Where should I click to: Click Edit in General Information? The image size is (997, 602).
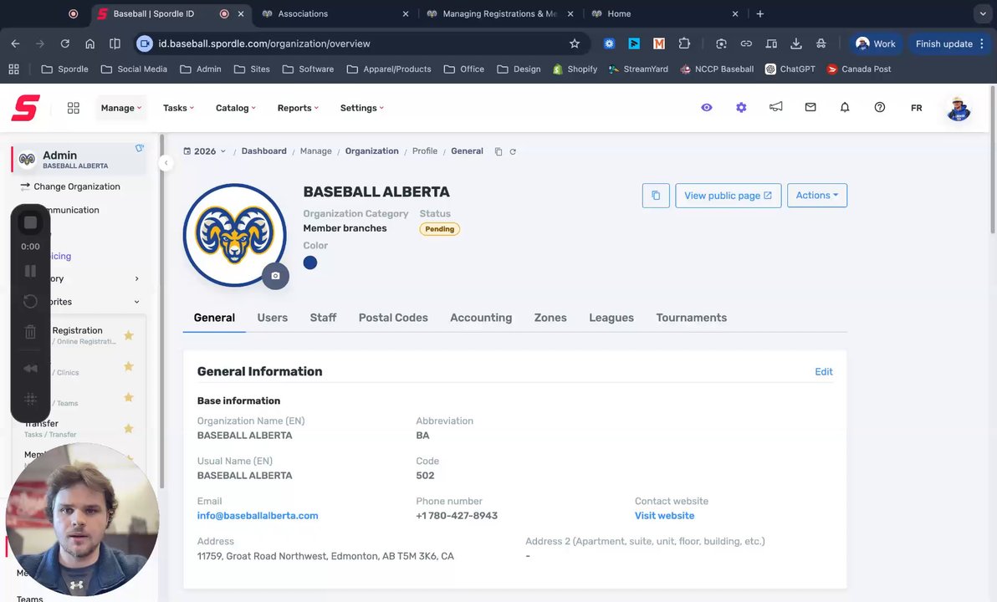[823, 372]
